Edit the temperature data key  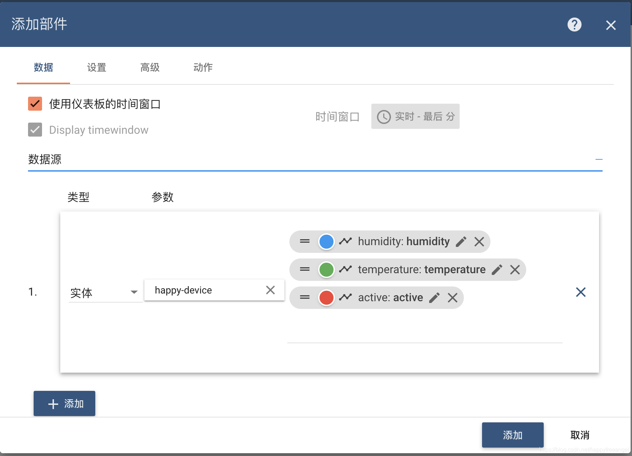[497, 269]
